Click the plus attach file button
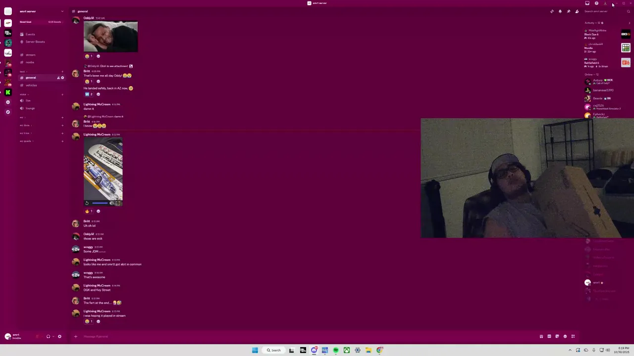This screenshot has height=356, width=634. click(76, 337)
